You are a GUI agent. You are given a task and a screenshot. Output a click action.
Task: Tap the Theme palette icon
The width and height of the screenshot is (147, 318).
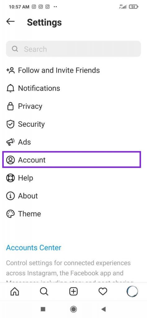(10, 214)
